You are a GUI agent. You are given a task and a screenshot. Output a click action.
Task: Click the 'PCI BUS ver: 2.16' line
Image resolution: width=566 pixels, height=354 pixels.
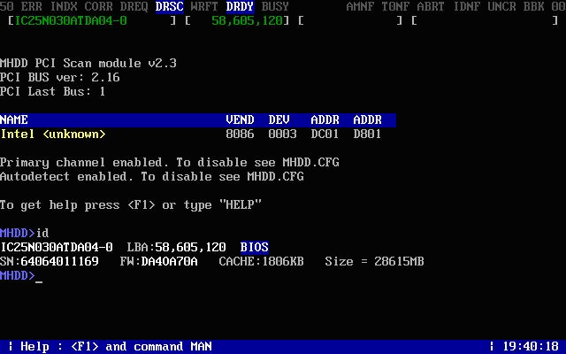tap(59, 77)
